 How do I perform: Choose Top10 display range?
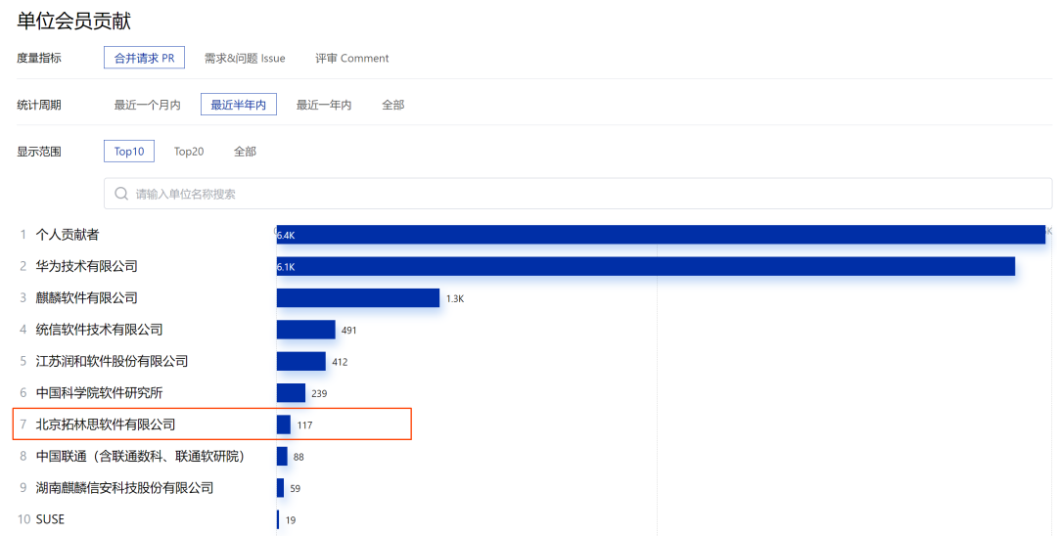point(129,151)
